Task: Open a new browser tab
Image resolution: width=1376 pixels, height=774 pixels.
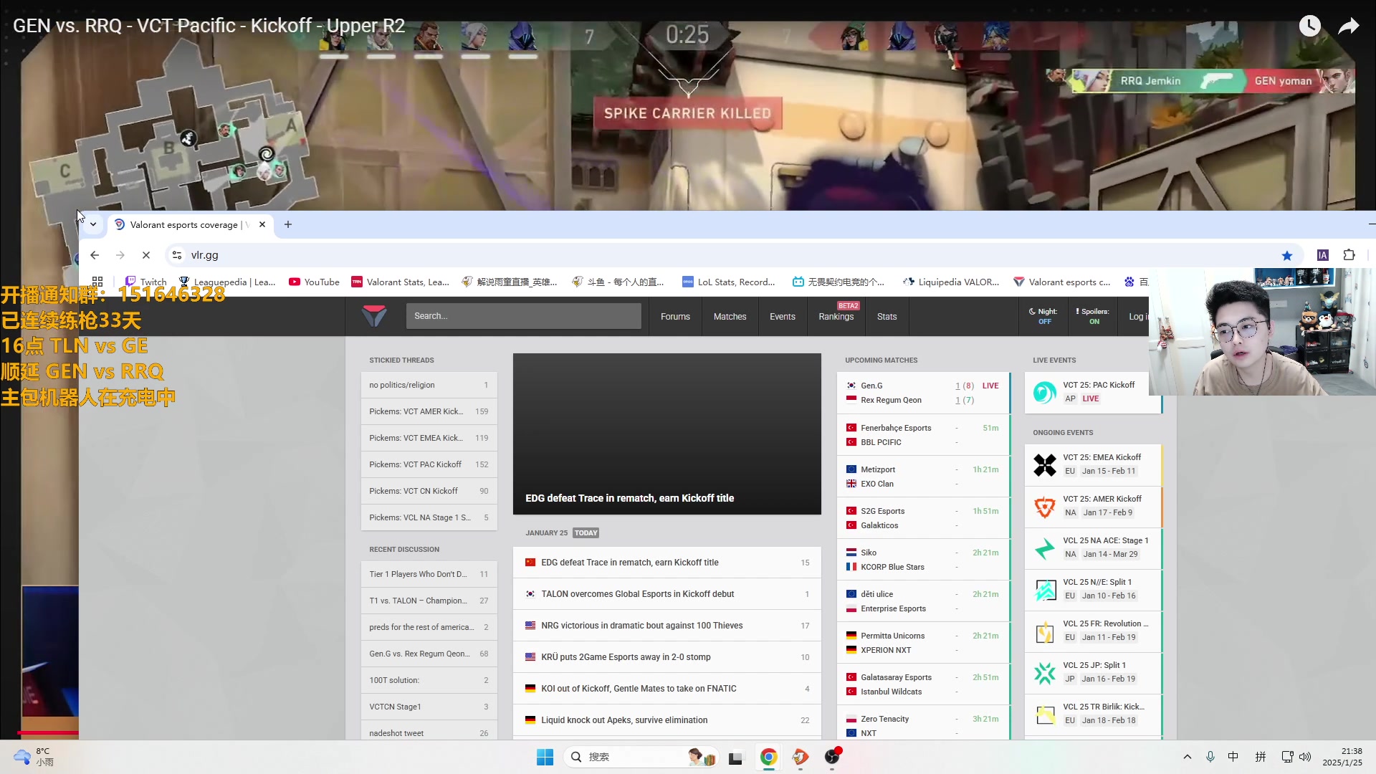Action: point(288,224)
